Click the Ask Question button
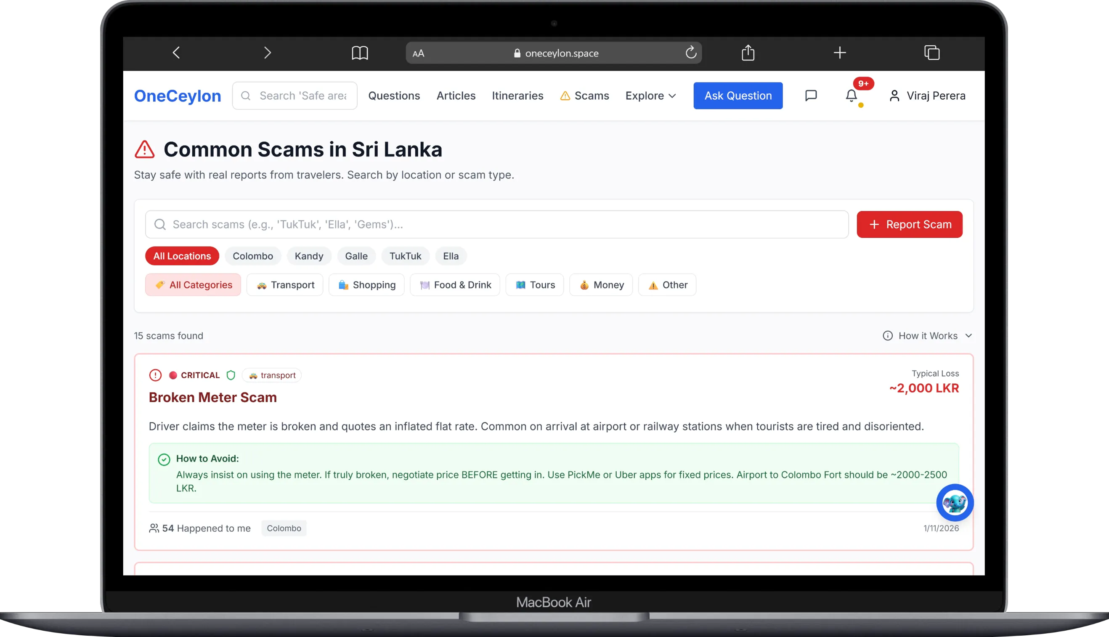The height and width of the screenshot is (637, 1109). 738,96
